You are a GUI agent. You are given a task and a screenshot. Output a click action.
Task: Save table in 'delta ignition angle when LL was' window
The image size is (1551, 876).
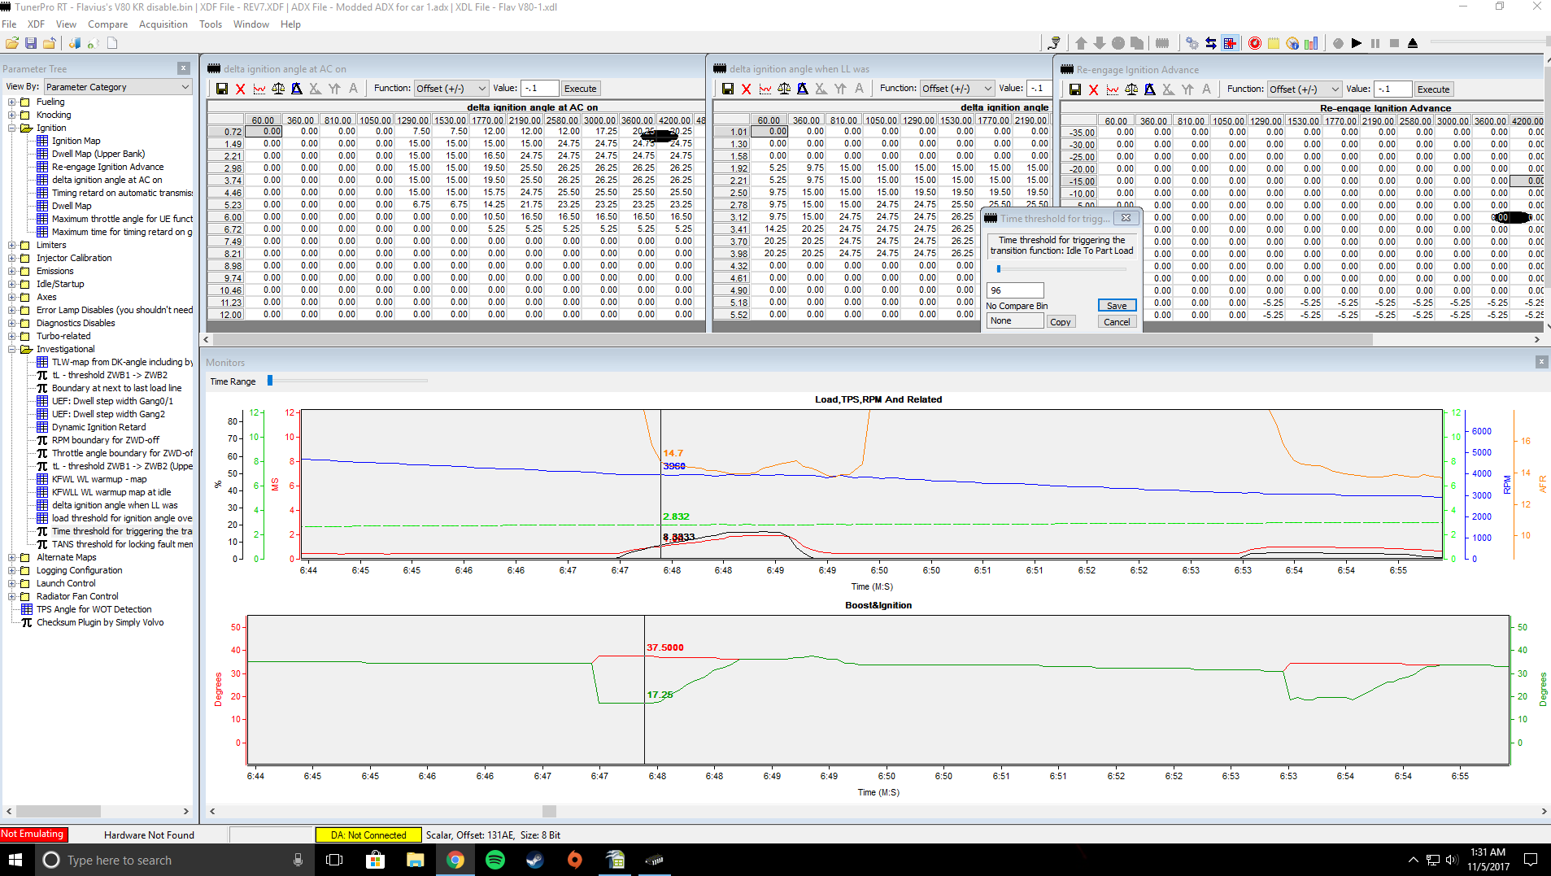coord(728,89)
